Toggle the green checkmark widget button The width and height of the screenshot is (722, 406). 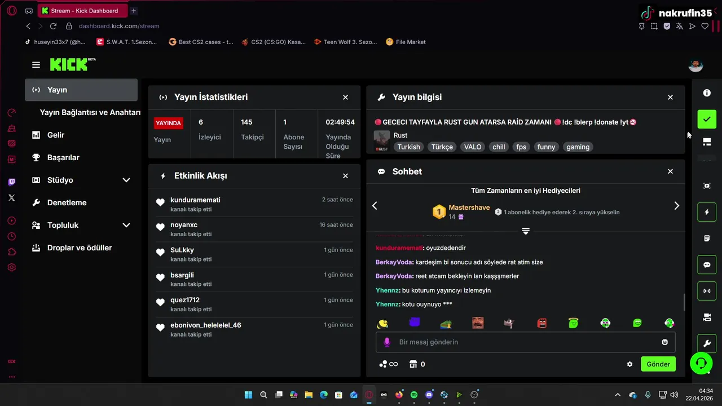707,119
